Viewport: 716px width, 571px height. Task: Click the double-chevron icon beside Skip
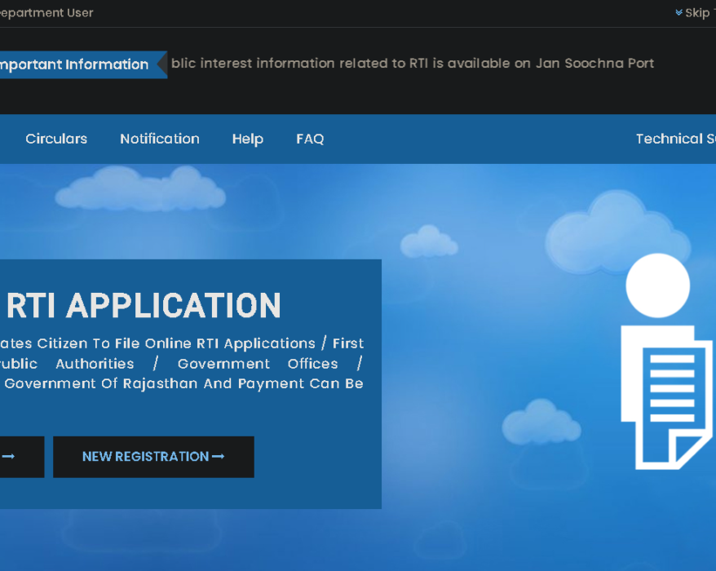click(678, 13)
